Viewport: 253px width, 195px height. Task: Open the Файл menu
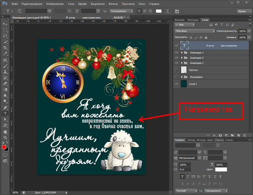pyautogui.click(x=15, y=4)
